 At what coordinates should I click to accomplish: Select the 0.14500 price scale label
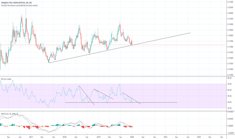coord(230,75)
